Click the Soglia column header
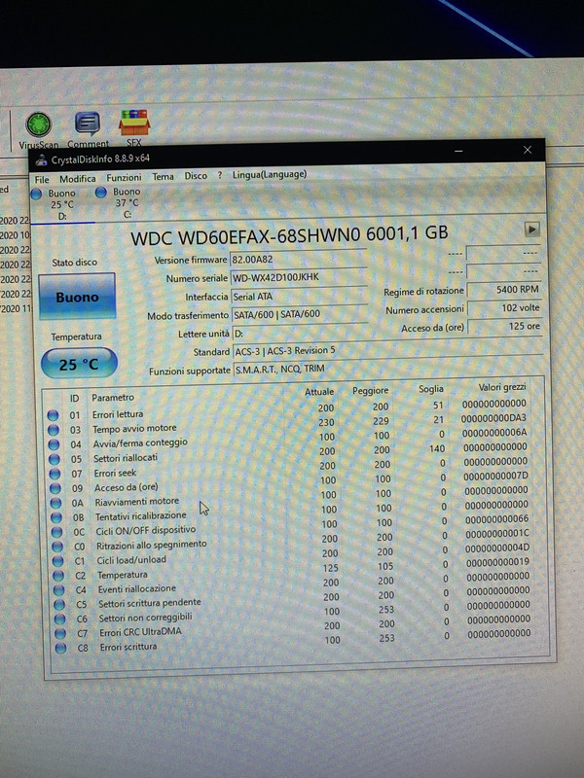This screenshot has width=584, height=778. 430,390
